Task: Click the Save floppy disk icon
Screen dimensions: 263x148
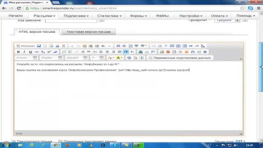Action: (x=39, y=46)
